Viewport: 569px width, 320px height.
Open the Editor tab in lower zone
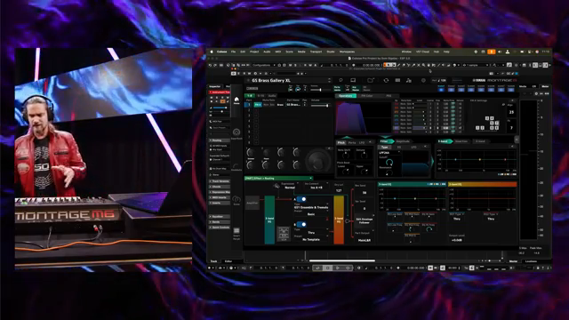click(x=228, y=261)
